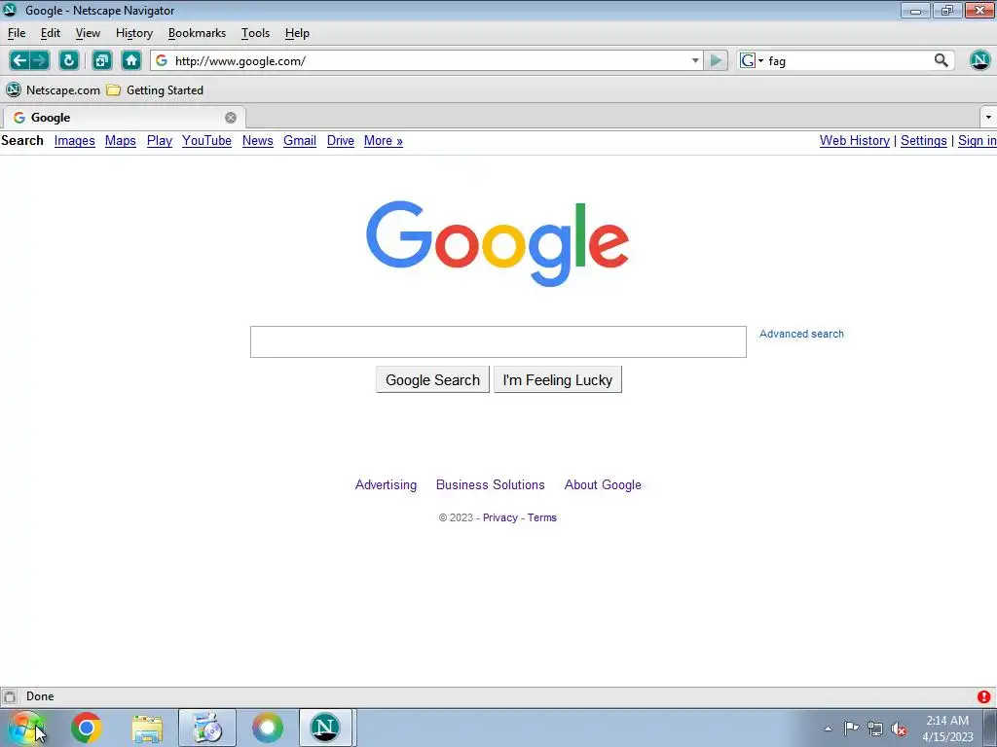Open the Privacy link
This screenshot has height=747, width=997.
pyautogui.click(x=500, y=517)
